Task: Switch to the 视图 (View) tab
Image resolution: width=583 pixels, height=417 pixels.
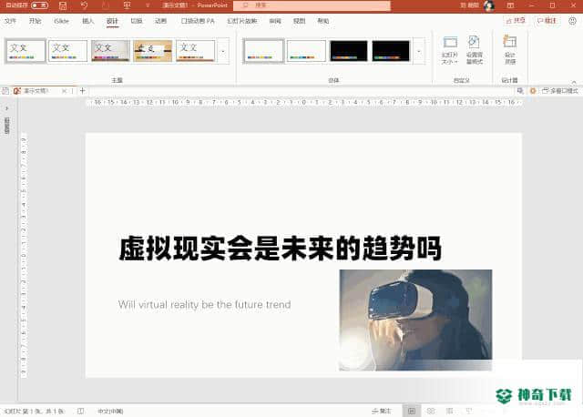Action: tap(300, 21)
